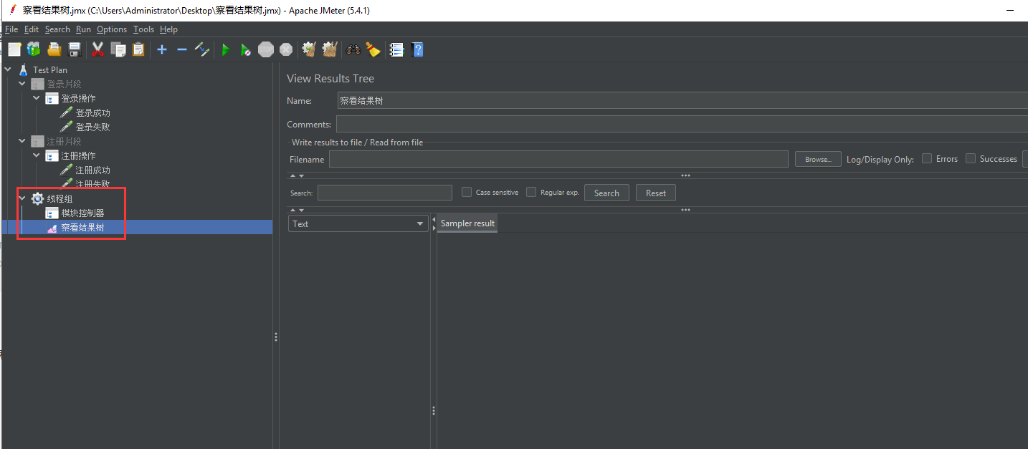The width and height of the screenshot is (1028, 449).
Task: Click the Regular exp. checkbox
Action: click(530, 192)
